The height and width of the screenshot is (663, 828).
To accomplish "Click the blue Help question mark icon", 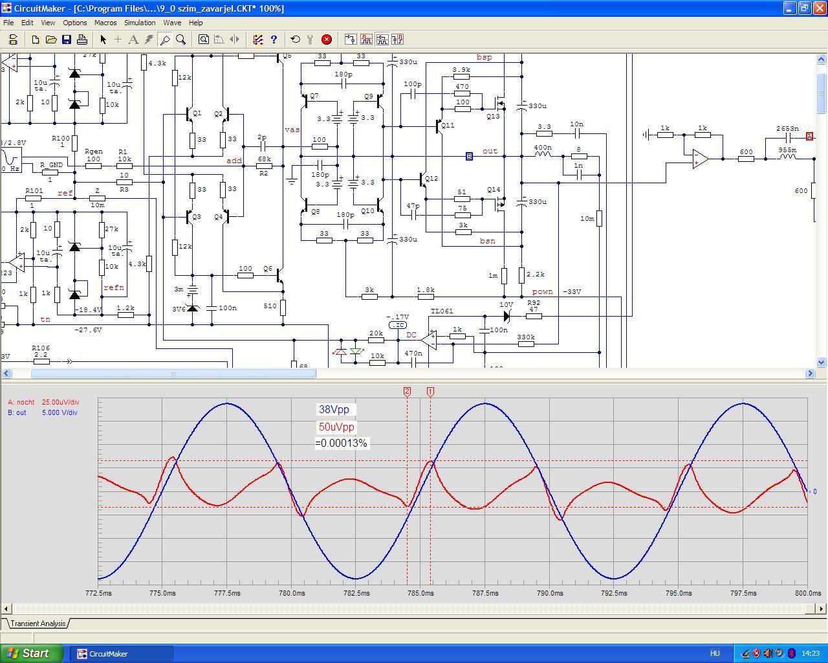I will click(274, 39).
